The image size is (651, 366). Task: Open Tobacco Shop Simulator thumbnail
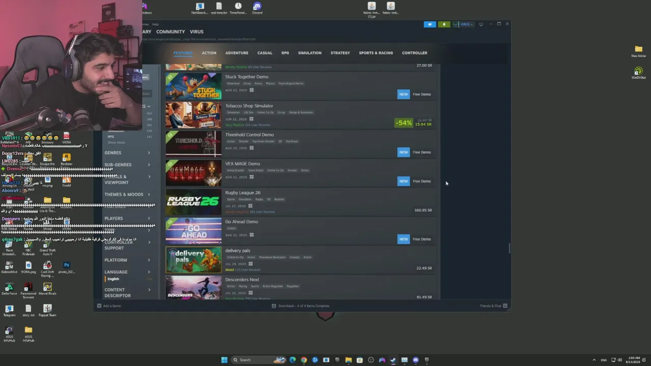(193, 115)
